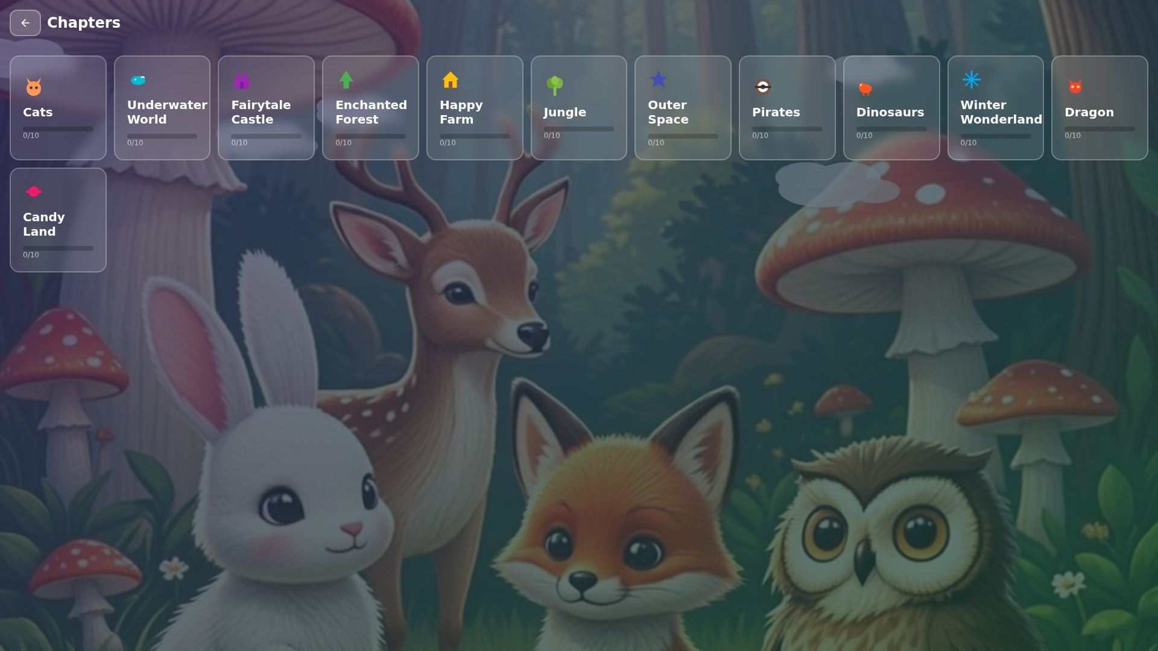
Task: Click the Outer Space blue star icon
Action: point(659,80)
